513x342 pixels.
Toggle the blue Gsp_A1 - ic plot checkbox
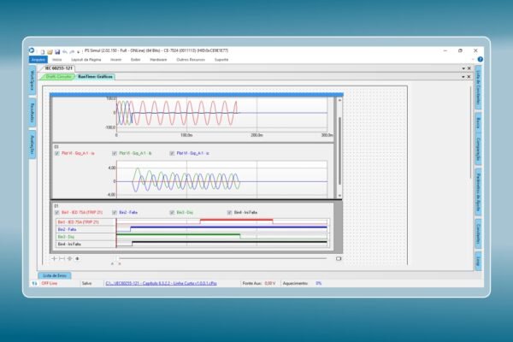(x=172, y=153)
